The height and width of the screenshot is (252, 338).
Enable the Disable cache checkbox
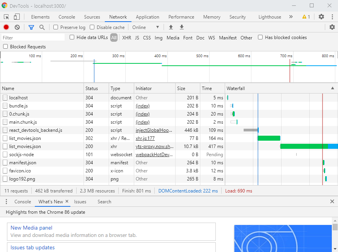point(92,27)
